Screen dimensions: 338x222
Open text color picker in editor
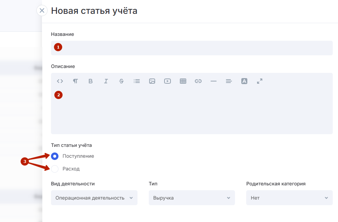point(244,81)
